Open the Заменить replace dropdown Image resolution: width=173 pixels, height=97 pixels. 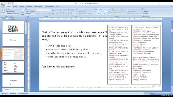click(x=145, y=11)
